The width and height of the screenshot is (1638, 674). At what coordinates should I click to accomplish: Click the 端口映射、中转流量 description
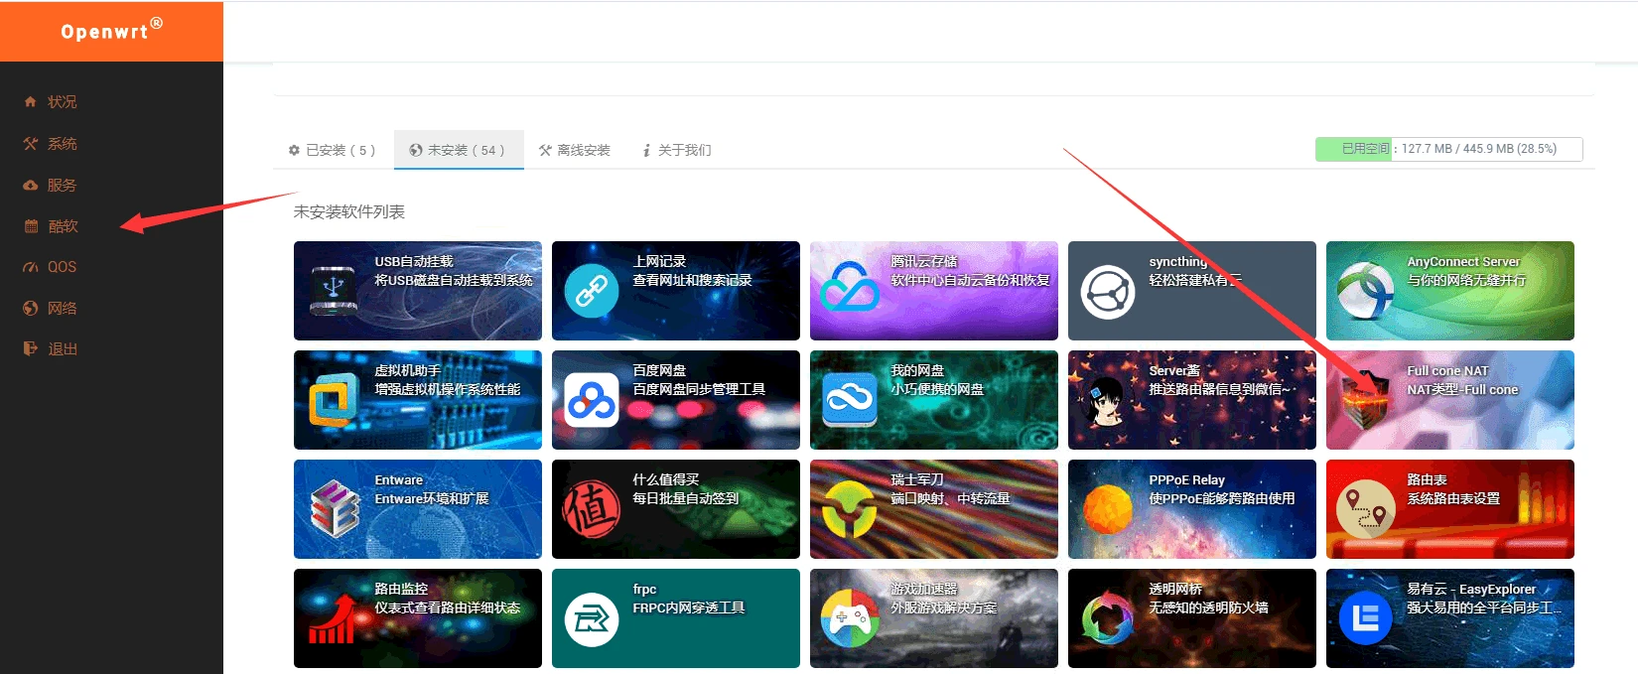(x=950, y=499)
